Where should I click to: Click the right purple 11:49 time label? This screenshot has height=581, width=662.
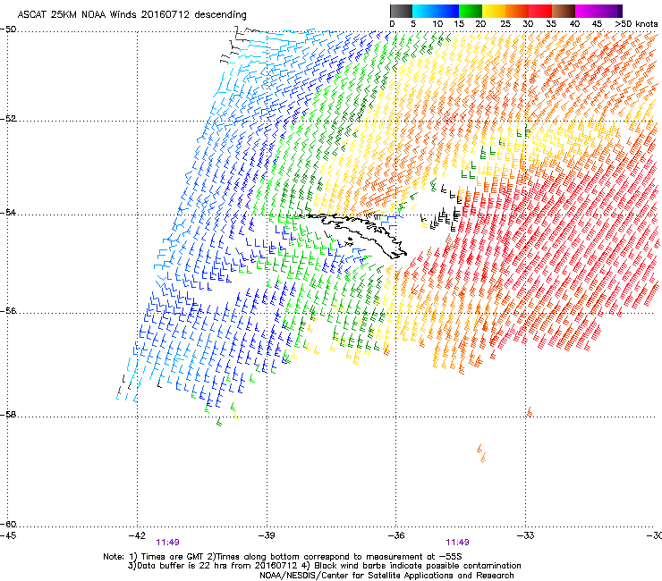click(x=458, y=543)
